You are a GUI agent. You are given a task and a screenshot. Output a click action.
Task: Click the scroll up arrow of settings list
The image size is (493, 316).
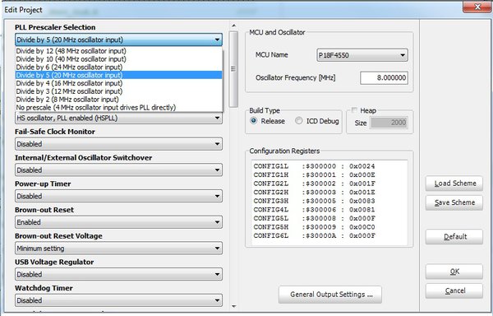pyautogui.click(x=233, y=26)
